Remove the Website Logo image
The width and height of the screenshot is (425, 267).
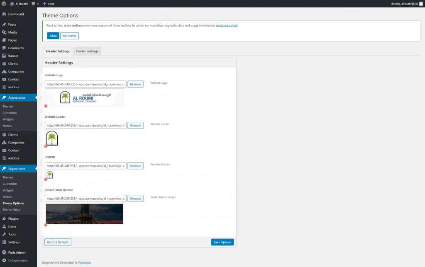click(136, 84)
